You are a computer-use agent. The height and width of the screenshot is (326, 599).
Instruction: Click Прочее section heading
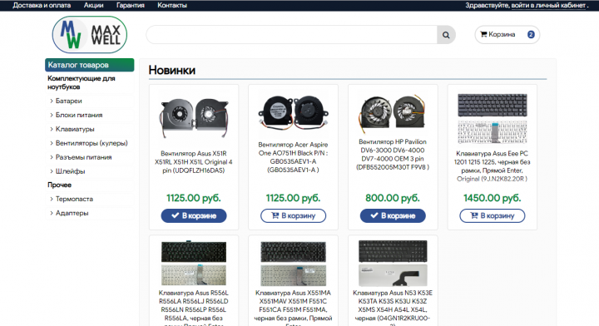click(x=60, y=185)
